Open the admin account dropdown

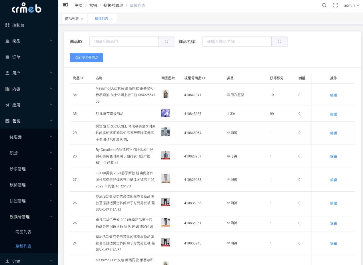coord(351,5)
